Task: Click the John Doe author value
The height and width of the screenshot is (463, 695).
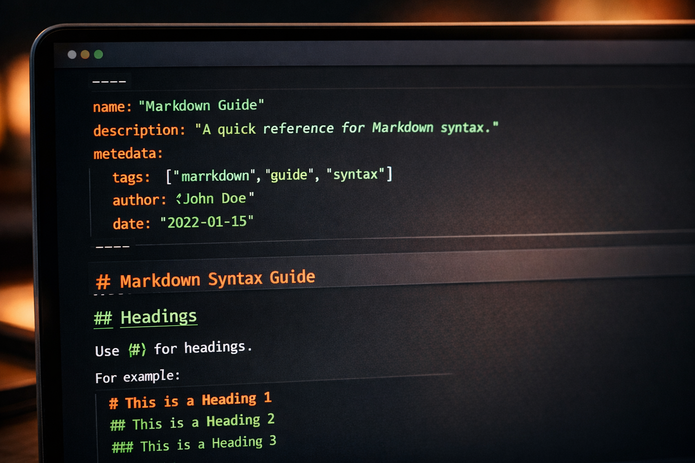Action: coord(215,198)
